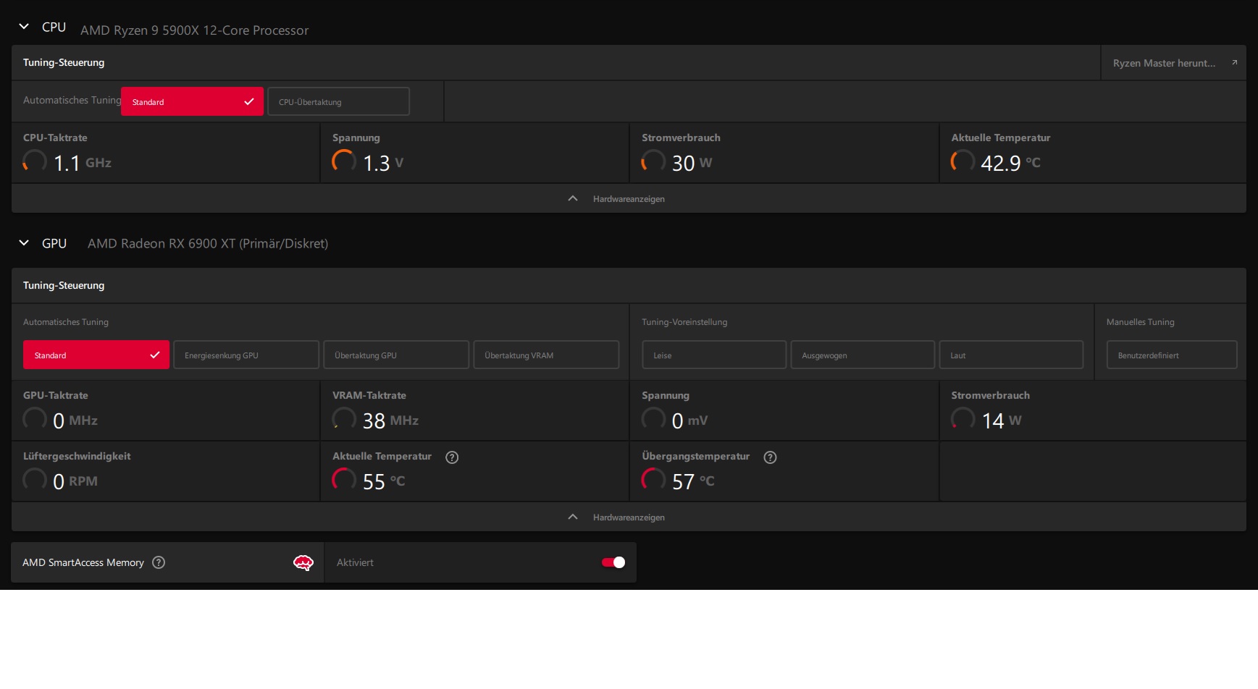
Task: Click the 1.3 V voltage value
Action: coord(383,163)
